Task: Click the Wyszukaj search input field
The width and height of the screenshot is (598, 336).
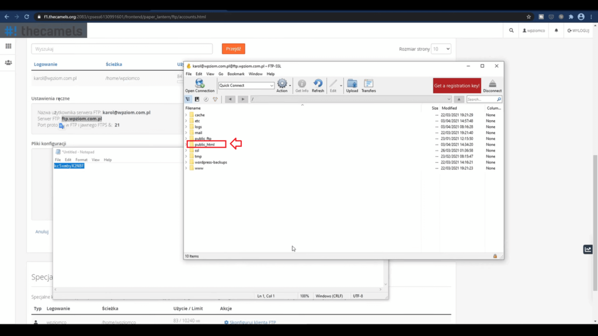Action: pos(122,49)
